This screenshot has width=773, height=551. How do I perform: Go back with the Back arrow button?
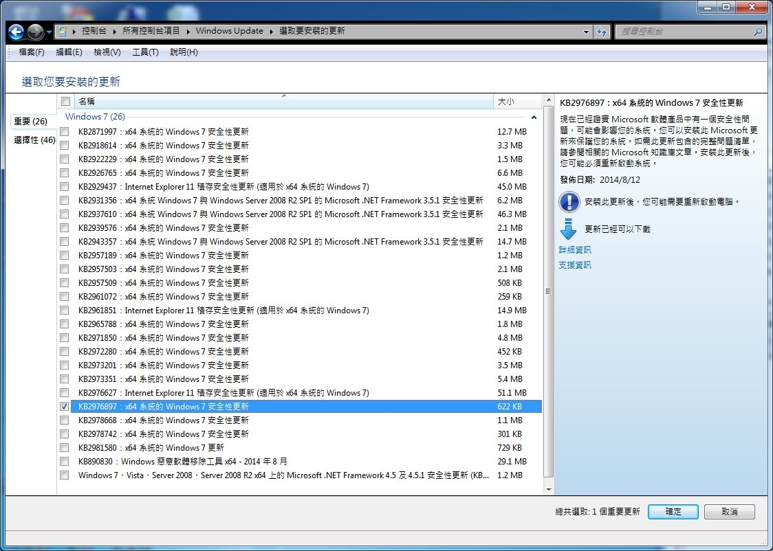click(x=16, y=32)
